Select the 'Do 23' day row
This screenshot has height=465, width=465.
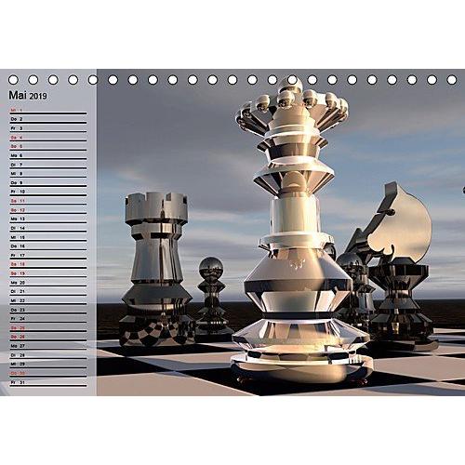pyautogui.click(x=48, y=311)
